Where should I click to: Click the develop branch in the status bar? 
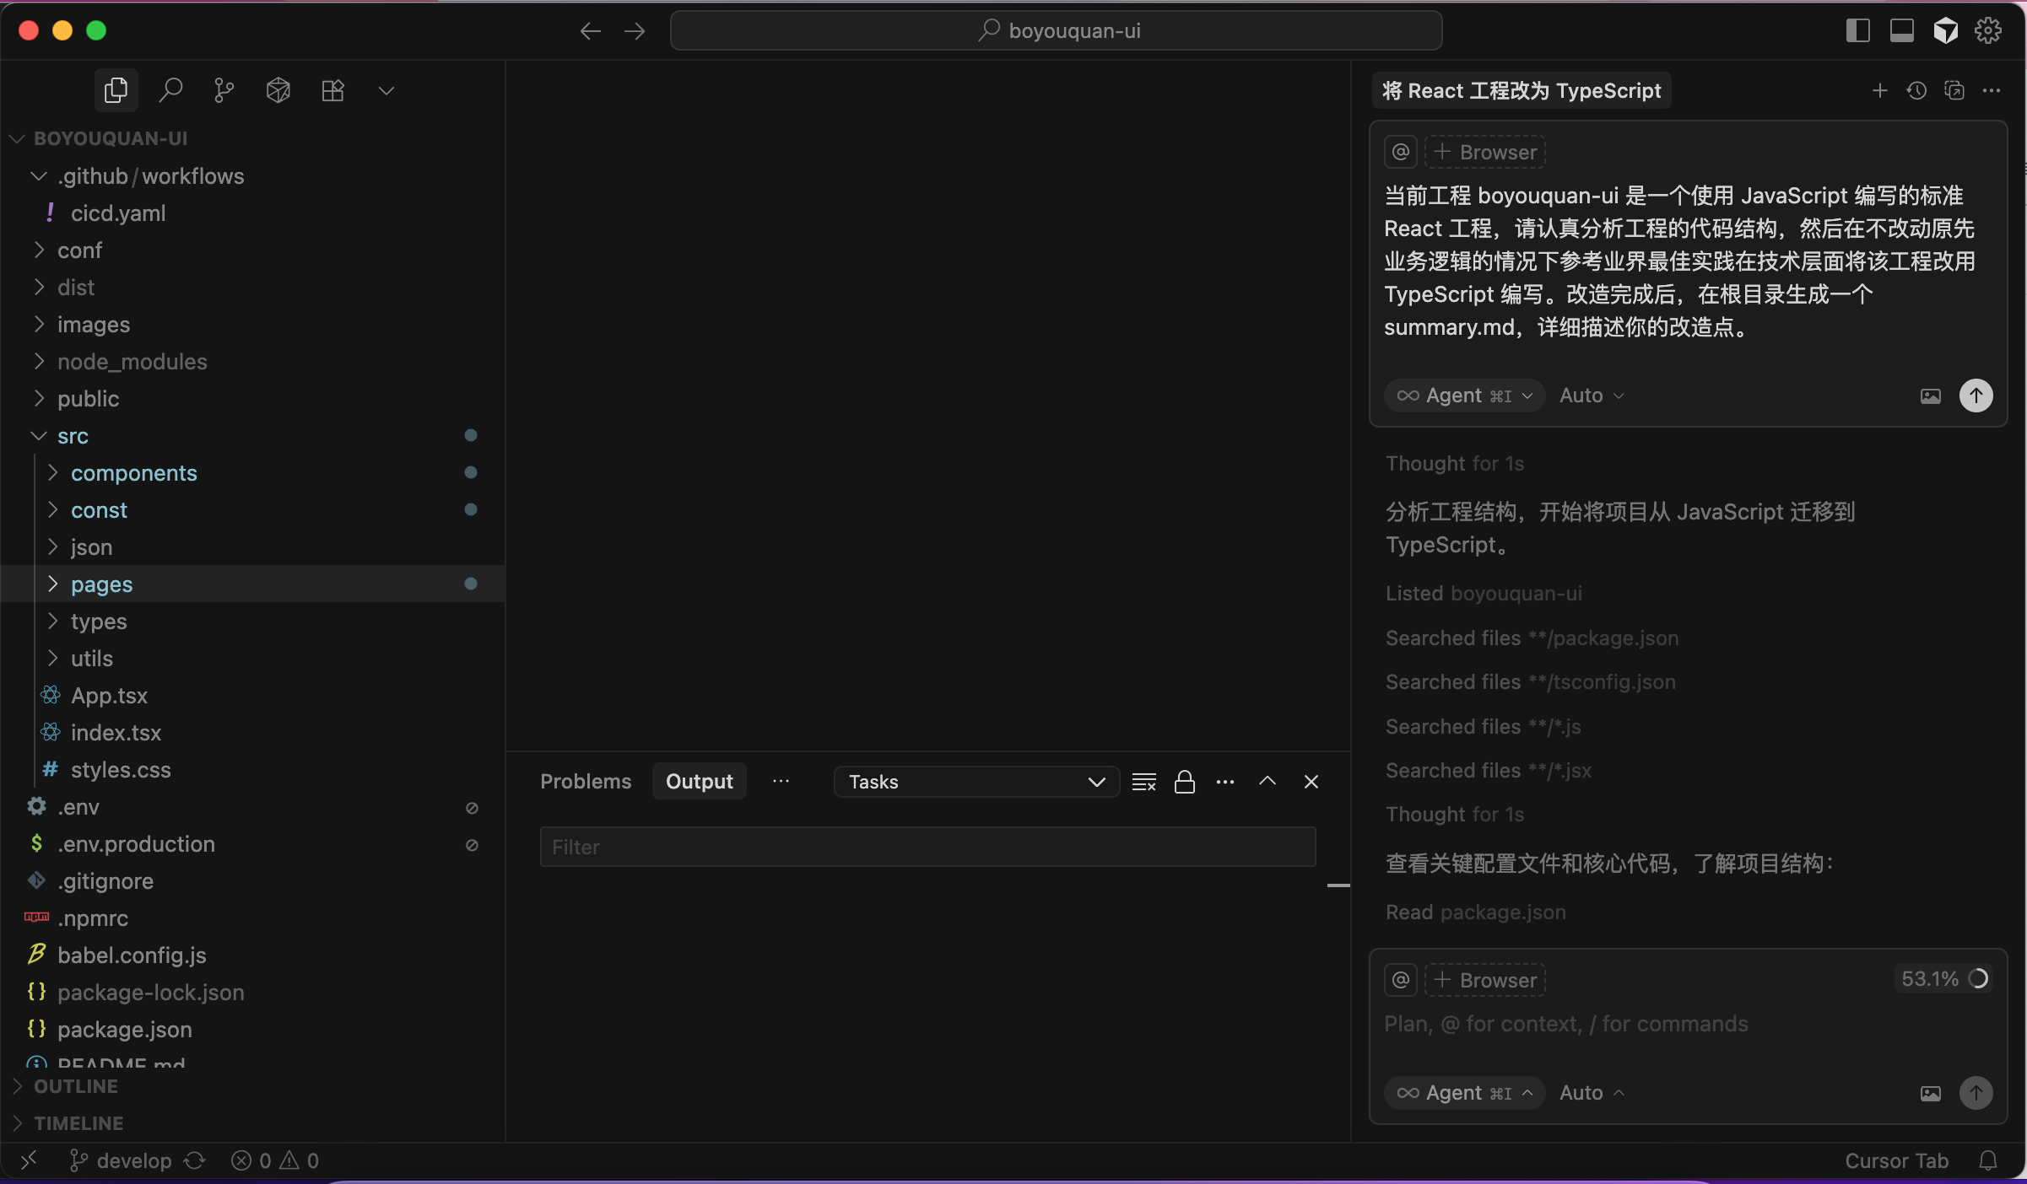(x=133, y=1160)
